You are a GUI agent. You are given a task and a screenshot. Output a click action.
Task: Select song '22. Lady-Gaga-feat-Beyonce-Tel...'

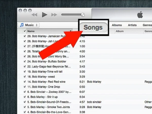tap(49, 67)
